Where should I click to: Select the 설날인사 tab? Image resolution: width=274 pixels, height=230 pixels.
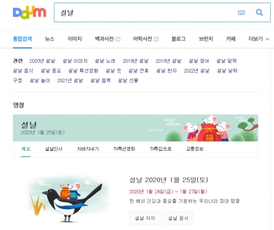[54, 149]
